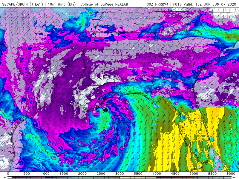
Task: Select the 4000 legend value
Action: point(157,174)
